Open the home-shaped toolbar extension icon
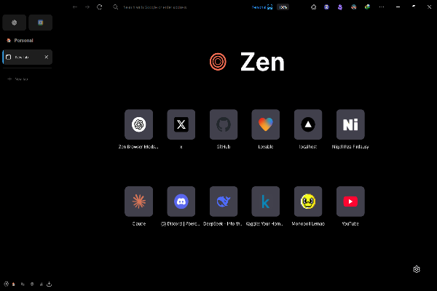Image resolution: width=437 pixels, height=291 pixels. tap(313, 7)
